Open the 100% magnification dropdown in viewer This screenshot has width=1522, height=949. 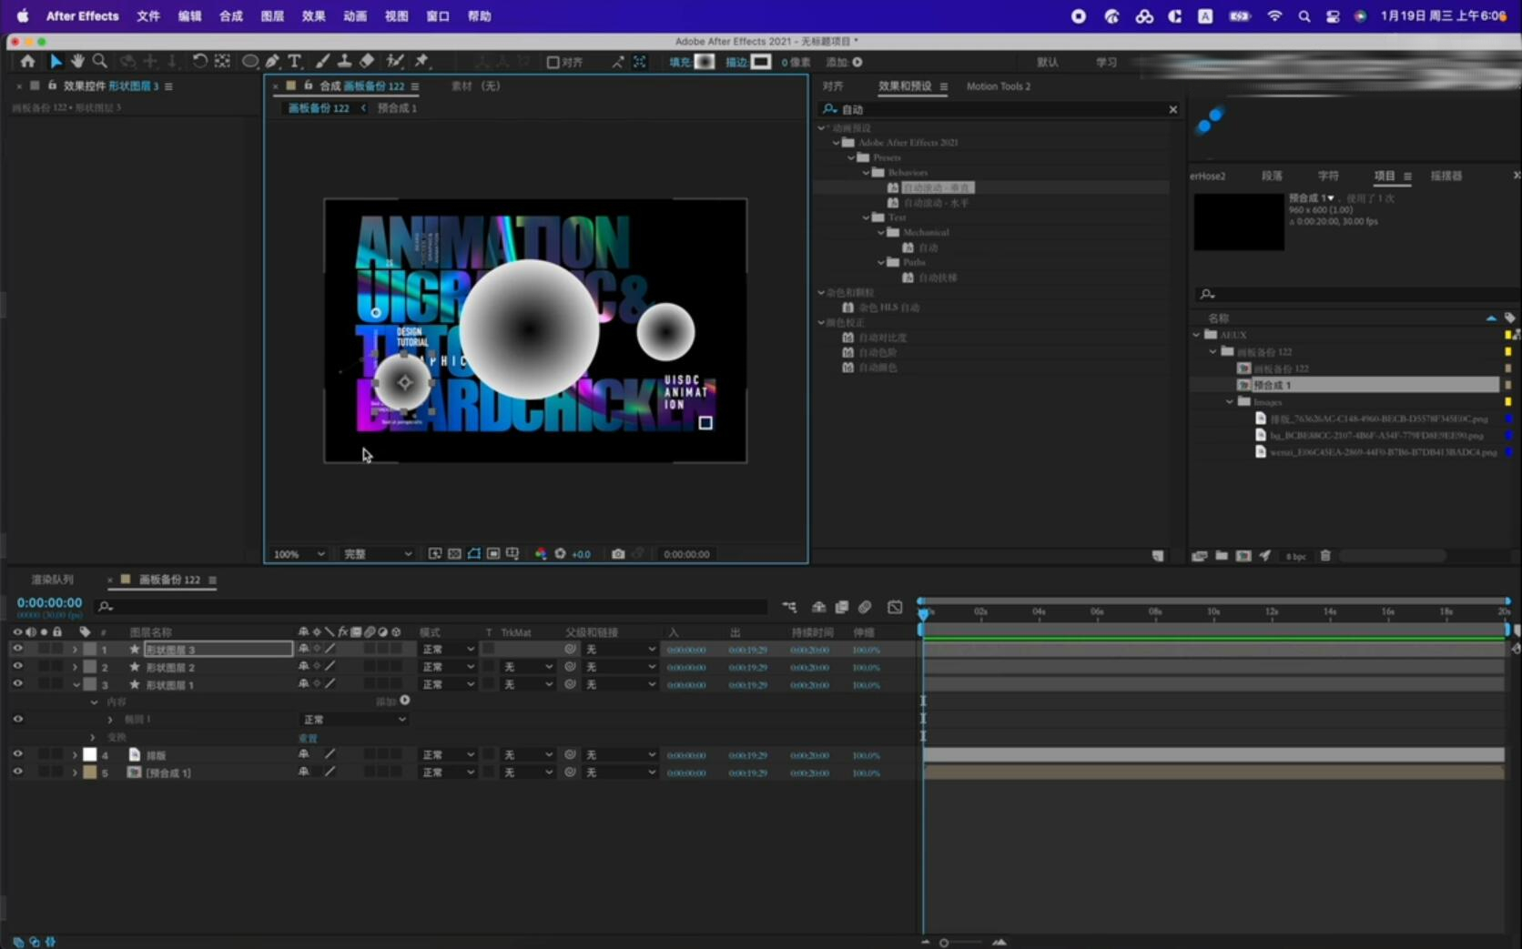pyautogui.click(x=299, y=554)
